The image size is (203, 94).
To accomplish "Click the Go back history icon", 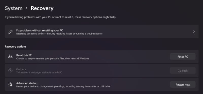I will click(10, 70).
